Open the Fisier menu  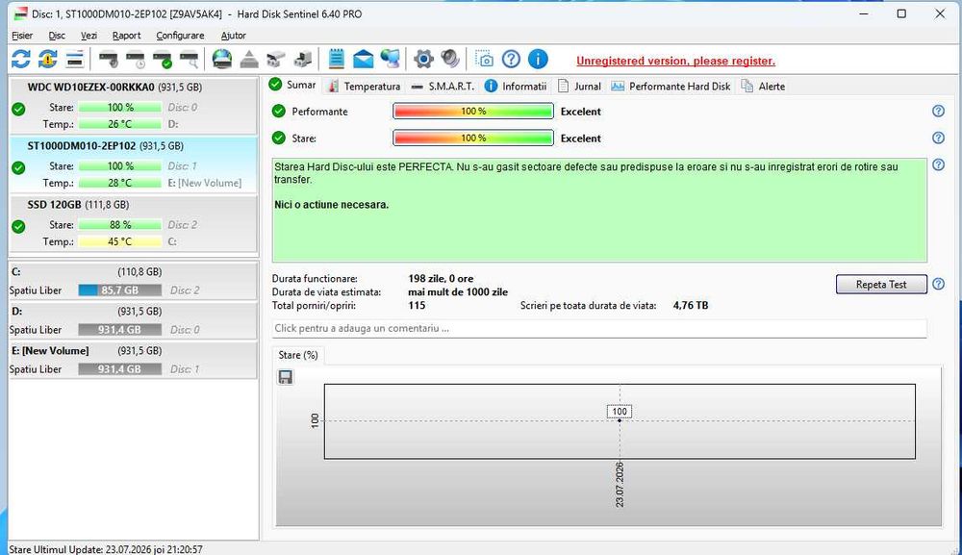[22, 36]
